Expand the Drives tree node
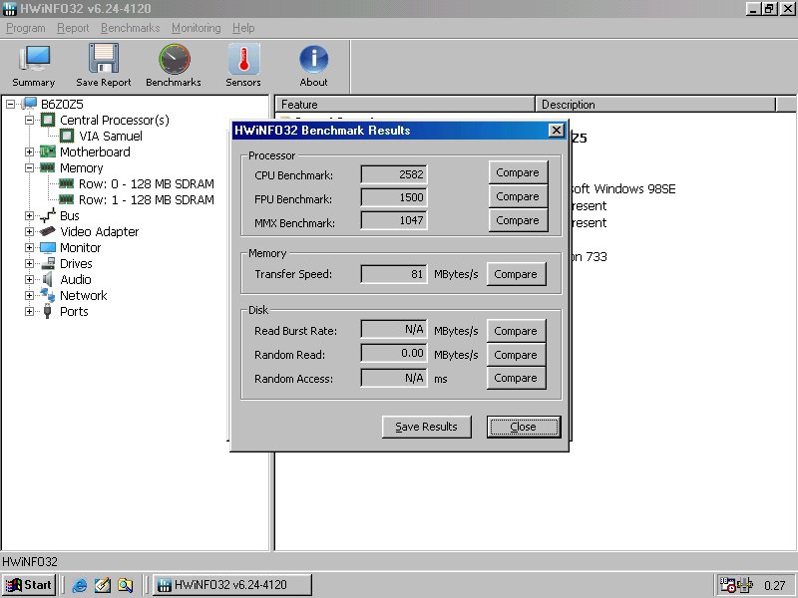 pyautogui.click(x=30, y=263)
